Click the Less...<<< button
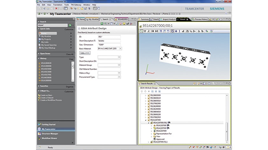The width and height of the screenshot is (268, 150). [x=85, y=53]
